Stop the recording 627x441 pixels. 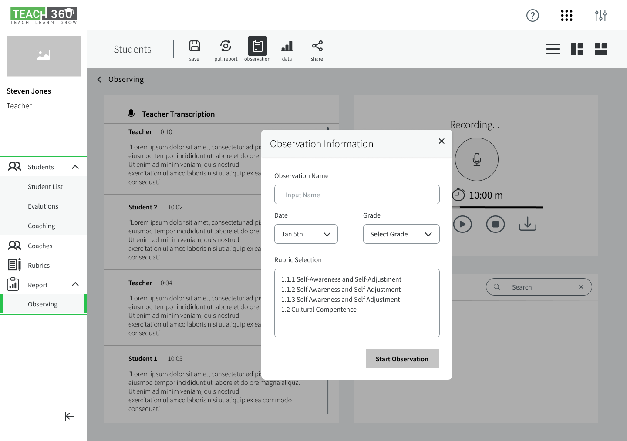click(x=496, y=224)
